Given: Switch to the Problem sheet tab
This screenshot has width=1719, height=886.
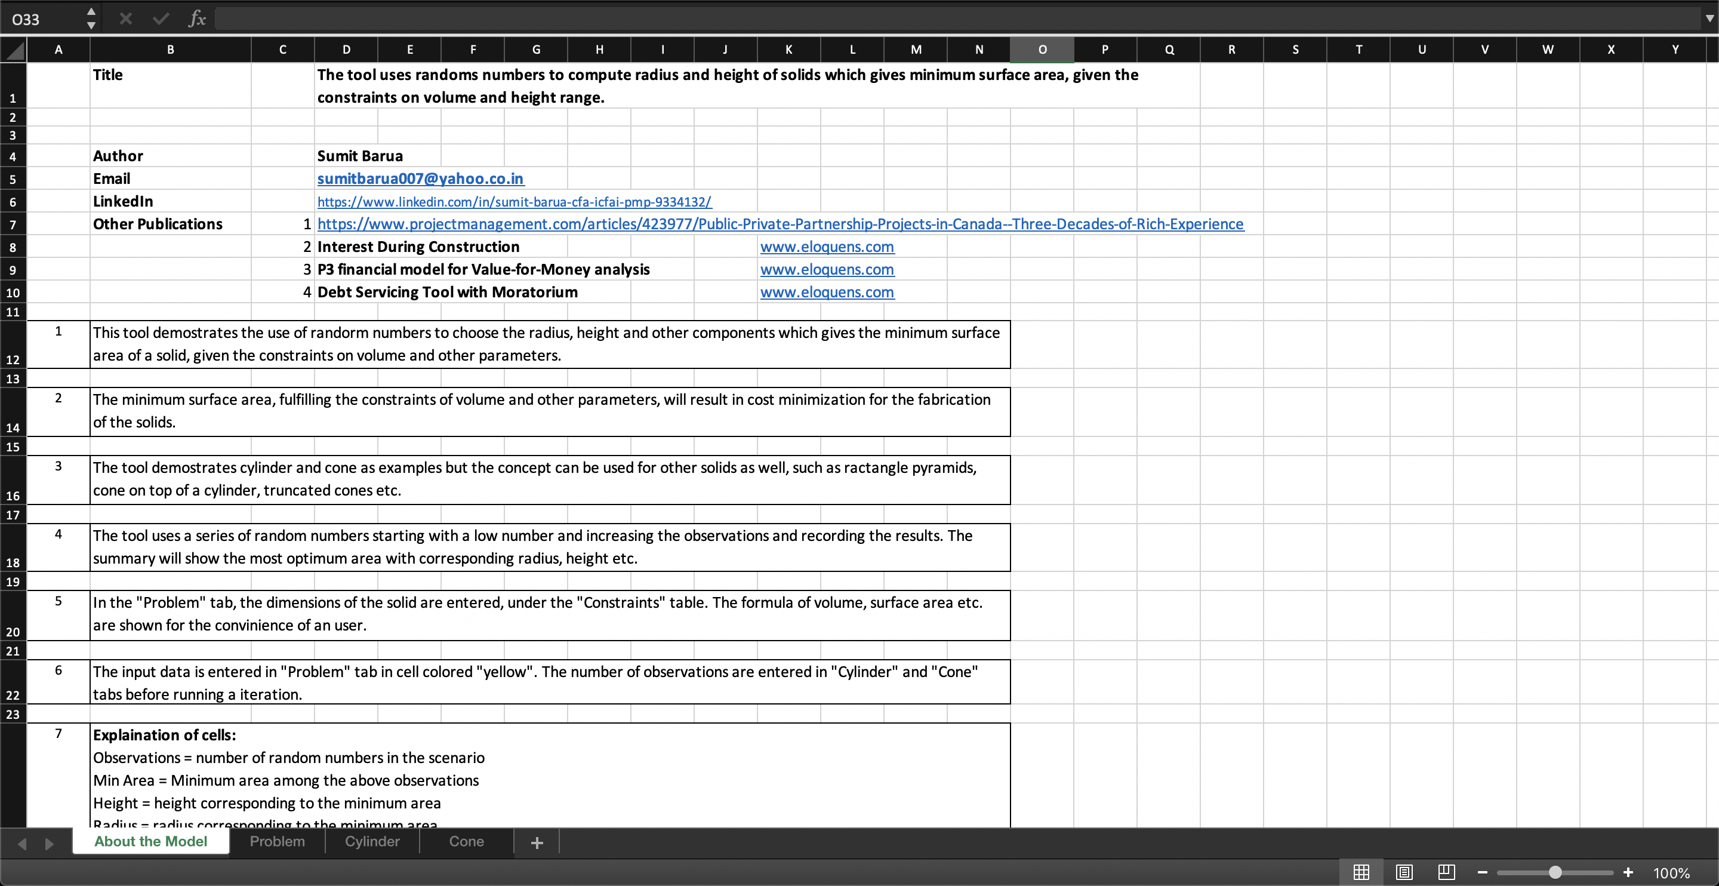Looking at the screenshot, I should click(277, 841).
